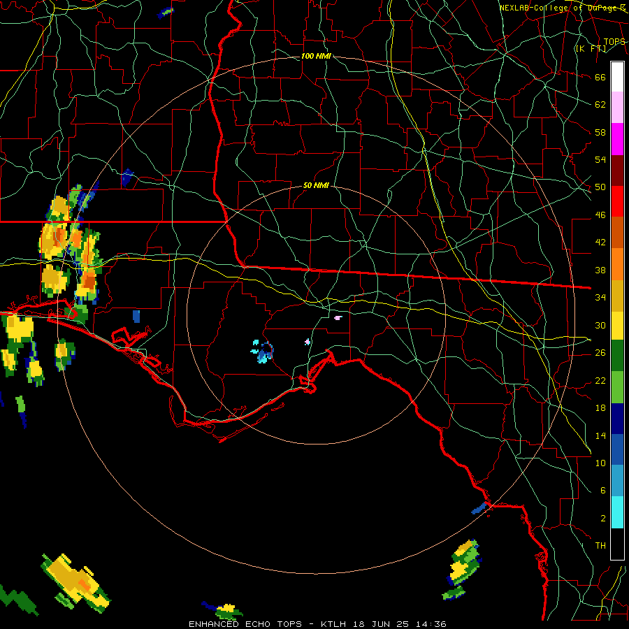
Task: Click the ENHANCED ECHO TOPS KTLH caption
Action: click(317, 624)
